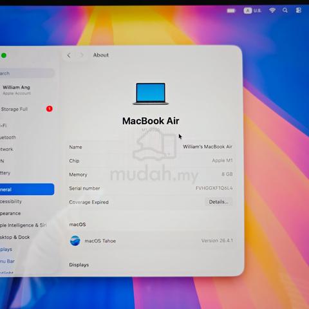Open Desktop & Dock settings
The image size is (309, 309).
pyautogui.click(x=15, y=237)
